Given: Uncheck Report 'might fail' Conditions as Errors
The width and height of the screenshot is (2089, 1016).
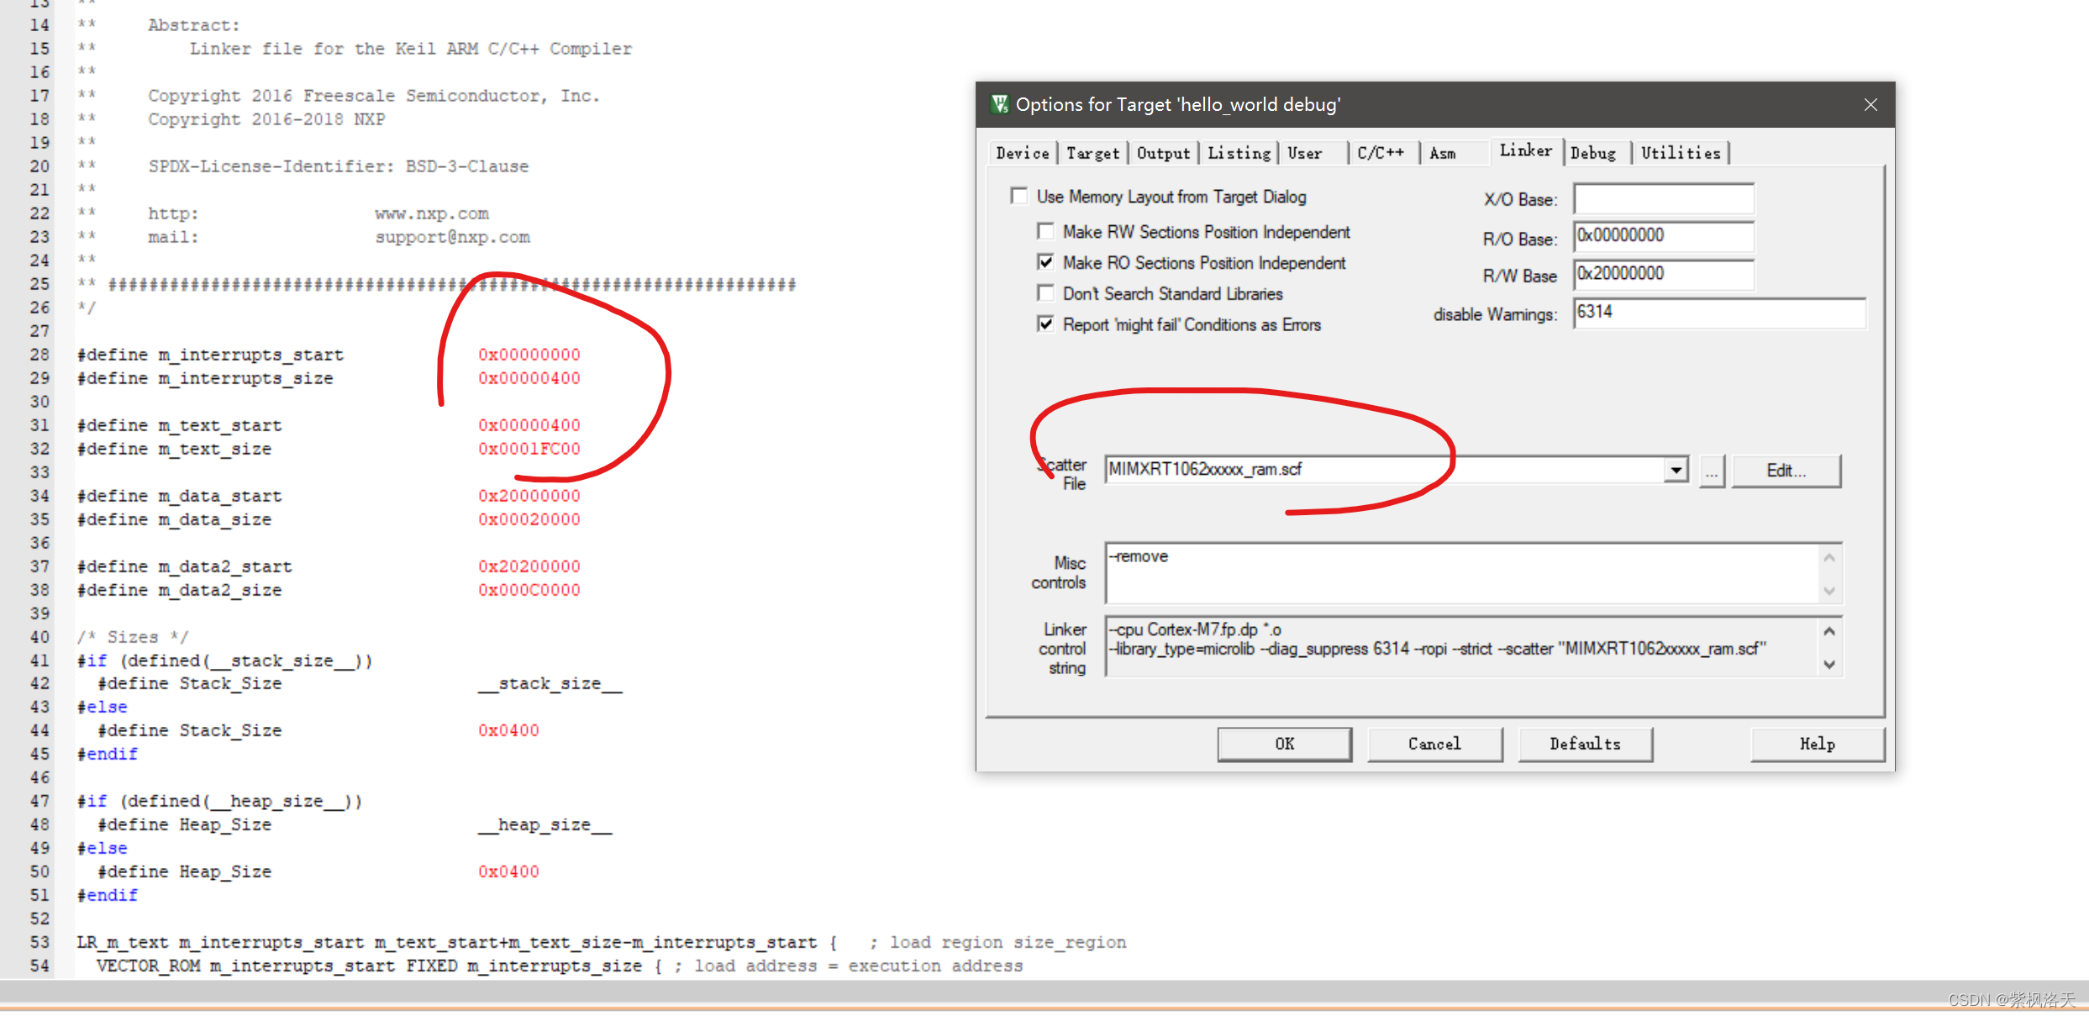Looking at the screenshot, I should click(x=1045, y=324).
